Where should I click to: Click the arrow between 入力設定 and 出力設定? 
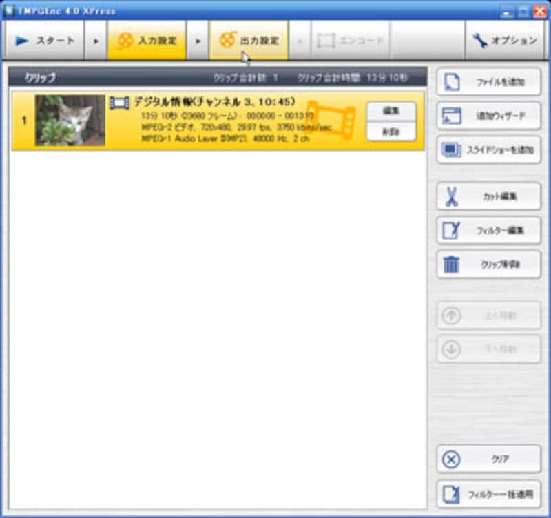point(198,41)
